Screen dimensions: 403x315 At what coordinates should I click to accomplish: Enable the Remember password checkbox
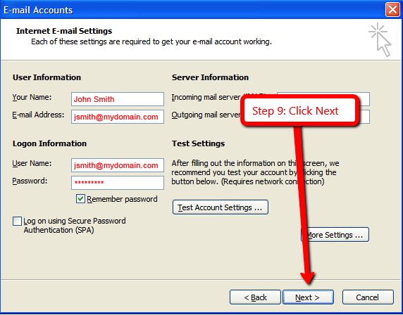coord(80,199)
